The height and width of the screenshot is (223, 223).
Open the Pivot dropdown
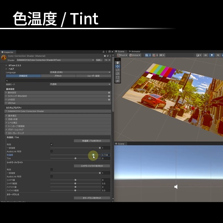click(122, 55)
